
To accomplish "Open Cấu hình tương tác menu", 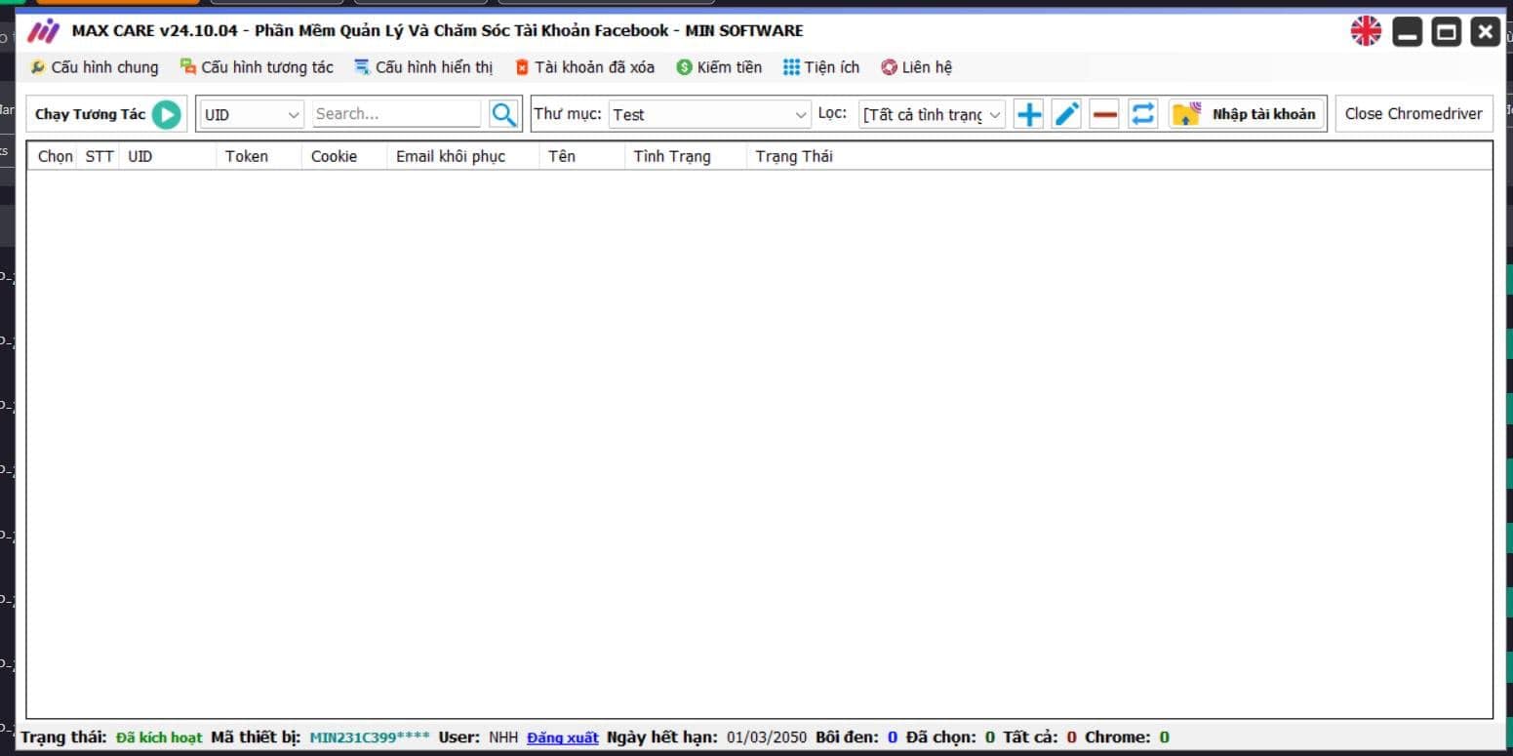I will (257, 67).
